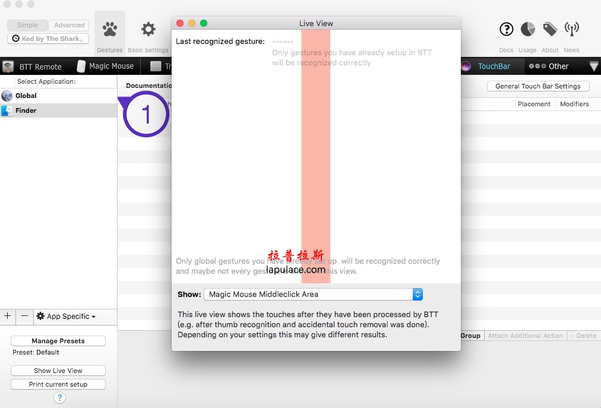Switch to Simple mode
Image resolution: width=601 pixels, height=408 pixels.
[x=27, y=26]
